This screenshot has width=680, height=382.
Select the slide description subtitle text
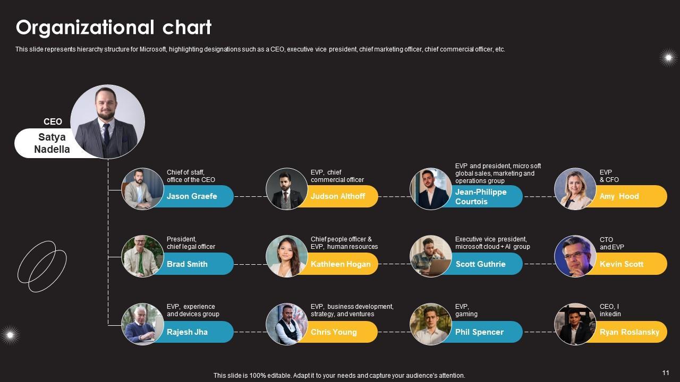coord(260,49)
